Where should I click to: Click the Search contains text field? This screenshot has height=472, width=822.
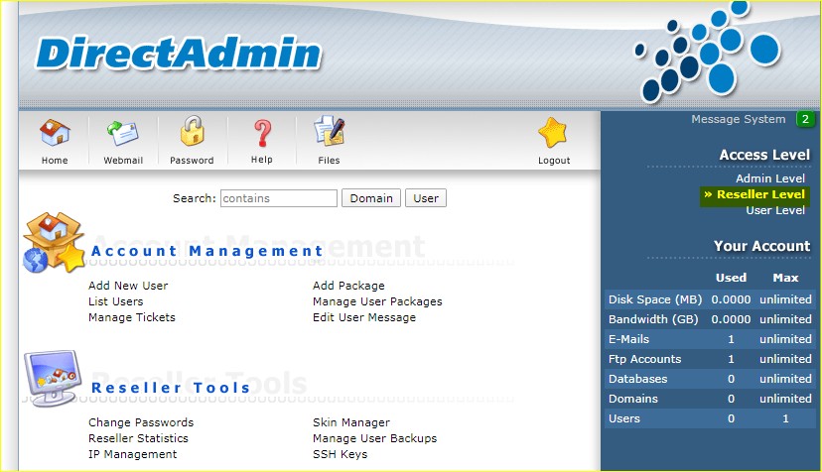pos(279,198)
